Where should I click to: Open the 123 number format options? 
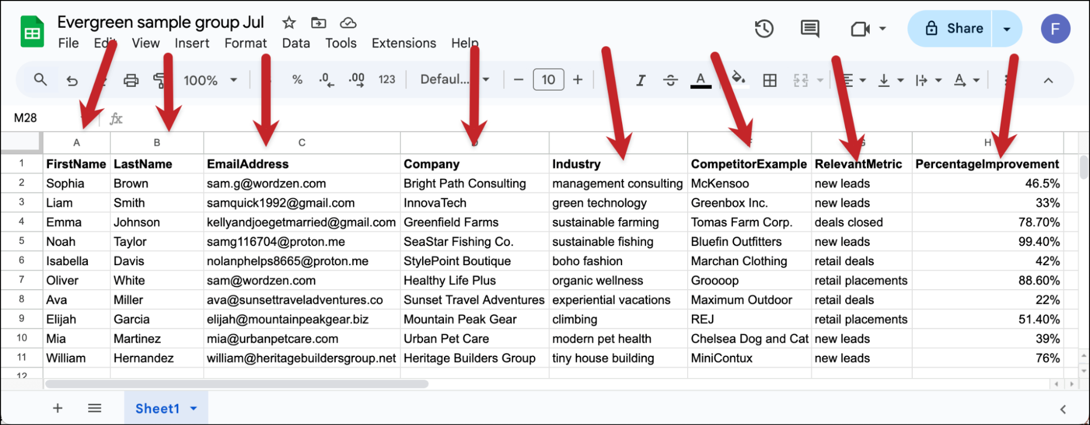click(387, 80)
